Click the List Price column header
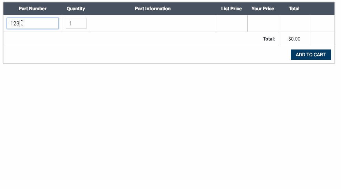341x189 pixels. [x=231, y=9]
